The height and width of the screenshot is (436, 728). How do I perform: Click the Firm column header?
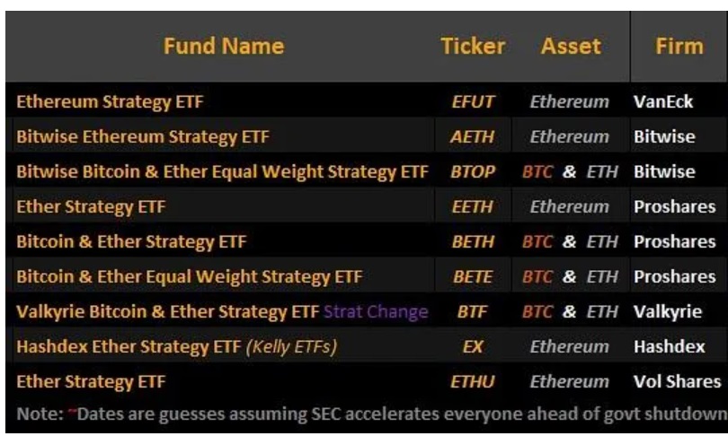click(679, 45)
